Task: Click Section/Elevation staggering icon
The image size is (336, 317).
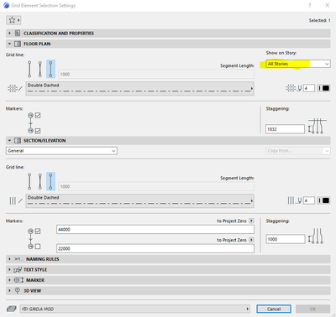Action: coord(316,236)
